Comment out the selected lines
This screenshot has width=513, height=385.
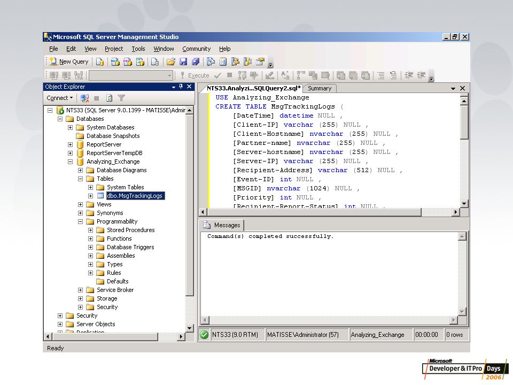tap(381, 75)
